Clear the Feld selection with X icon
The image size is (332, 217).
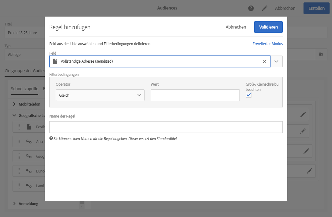265,61
